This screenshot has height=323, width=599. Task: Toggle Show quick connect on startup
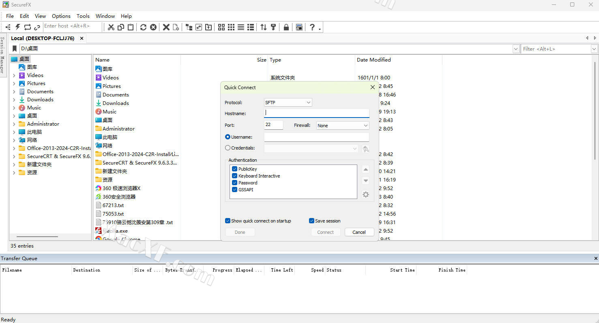click(228, 221)
